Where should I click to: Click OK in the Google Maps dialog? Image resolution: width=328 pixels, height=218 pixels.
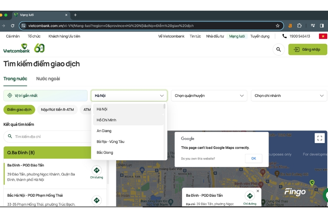(x=253, y=159)
